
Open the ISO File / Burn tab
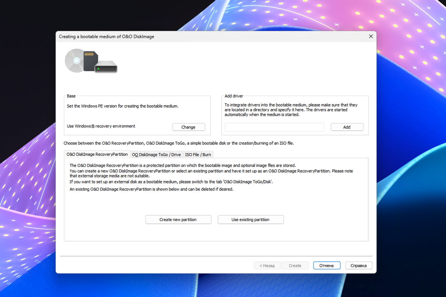pyautogui.click(x=198, y=155)
